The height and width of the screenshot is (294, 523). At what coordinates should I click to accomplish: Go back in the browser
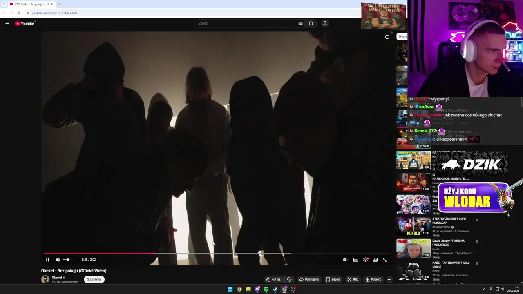(4, 13)
